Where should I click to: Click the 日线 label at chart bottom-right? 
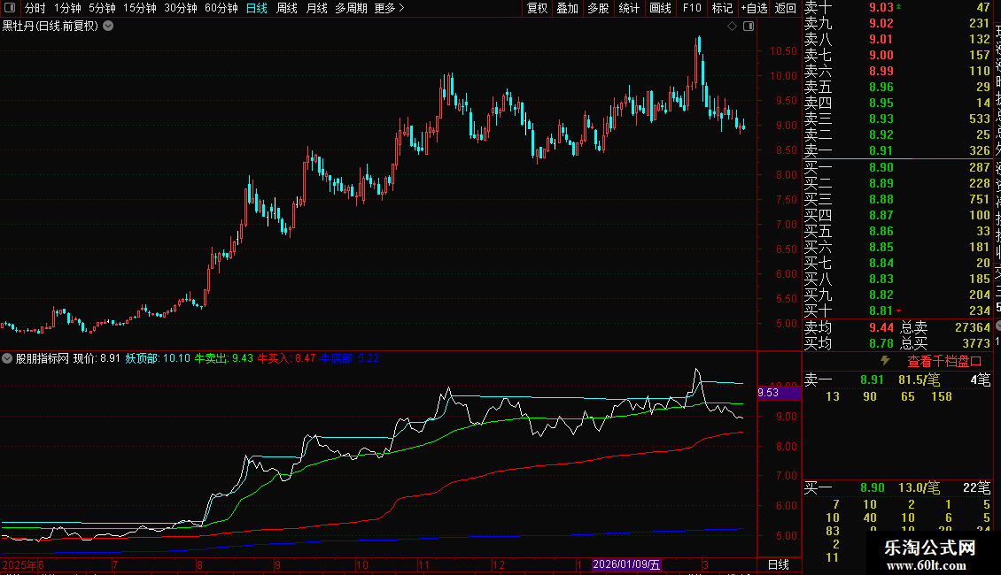(778, 564)
